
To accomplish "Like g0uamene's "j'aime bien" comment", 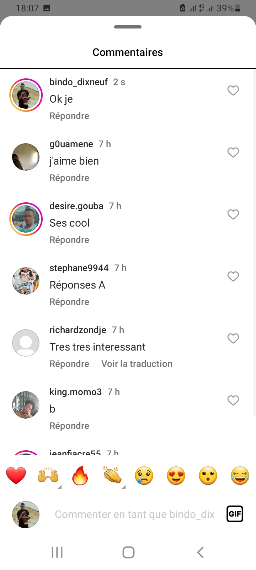I will point(233,152).
